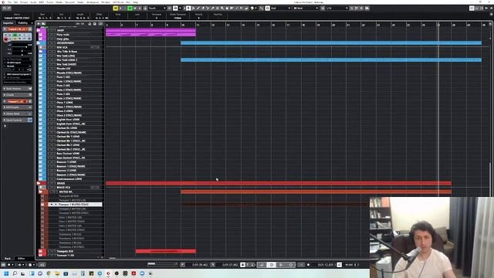Viewport: 494px width, 278px height.
Task: Open Grid Type Bar dropdown
Action: pos(306,8)
